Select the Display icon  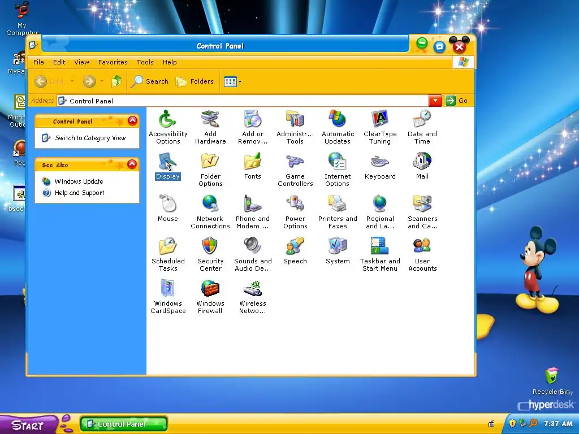167,166
